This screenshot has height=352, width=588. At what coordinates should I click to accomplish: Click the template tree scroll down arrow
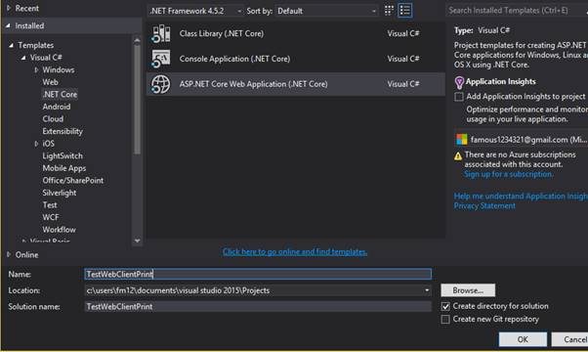tap(137, 241)
